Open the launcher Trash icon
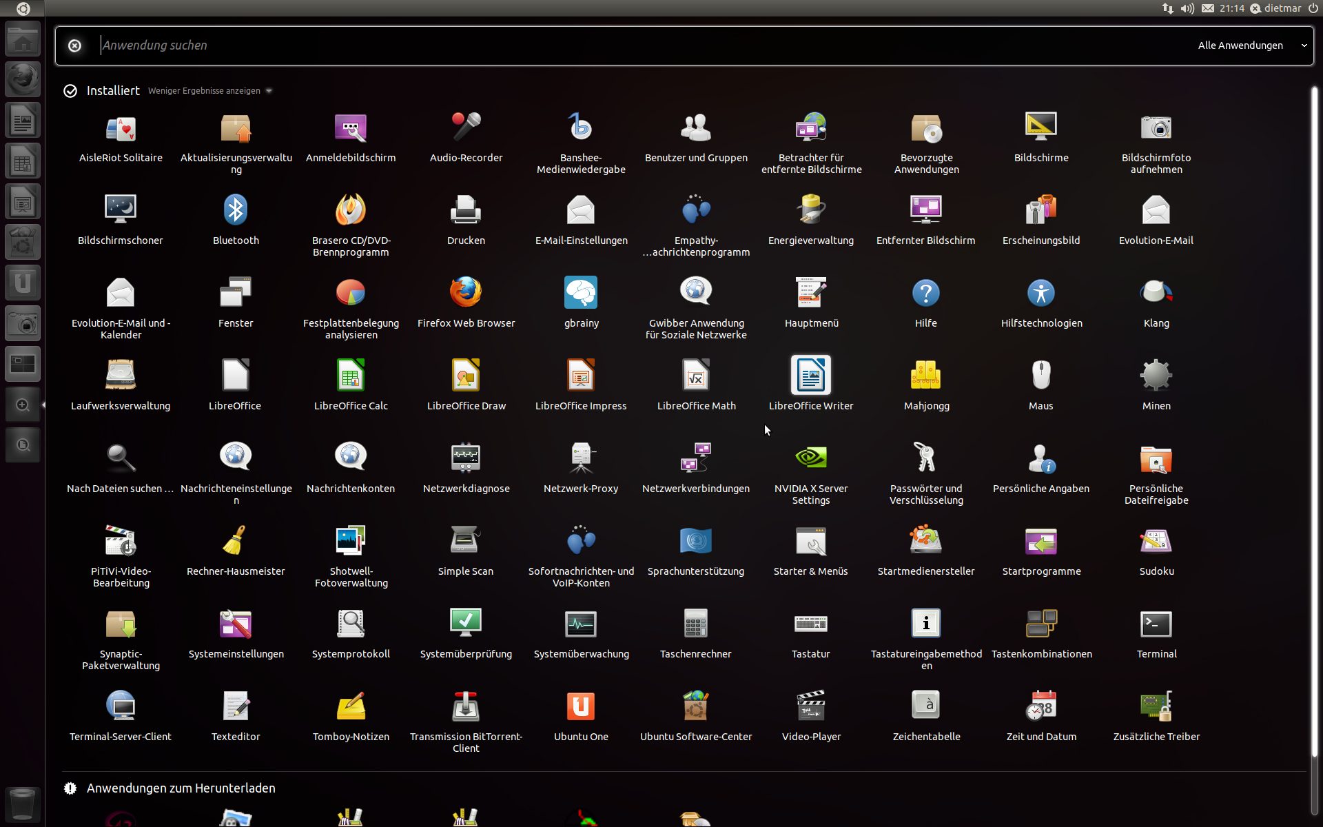 [23, 804]
